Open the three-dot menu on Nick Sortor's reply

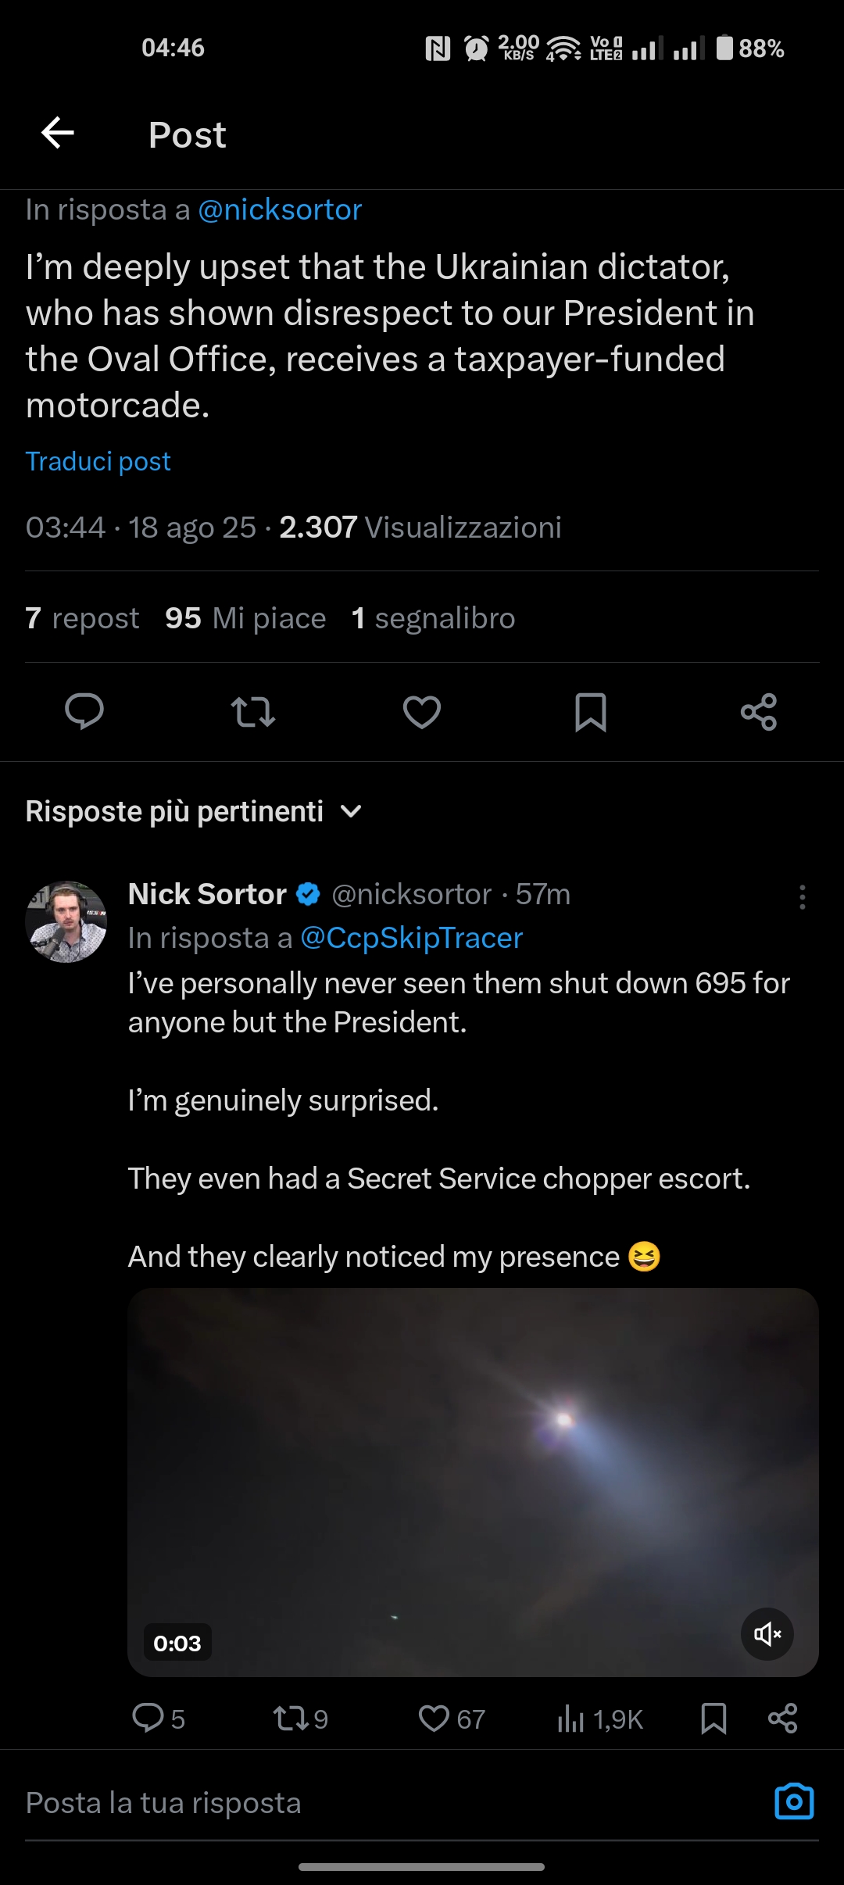[x=802, y=897]
